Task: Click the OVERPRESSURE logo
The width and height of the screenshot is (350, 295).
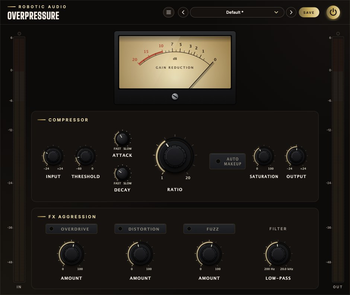Action: click(33, 16)
